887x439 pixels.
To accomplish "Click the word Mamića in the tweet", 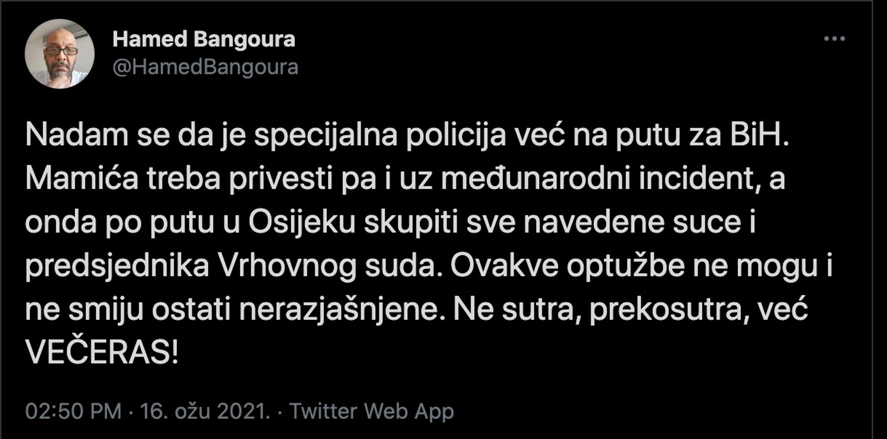I will [x=81, y=179].
